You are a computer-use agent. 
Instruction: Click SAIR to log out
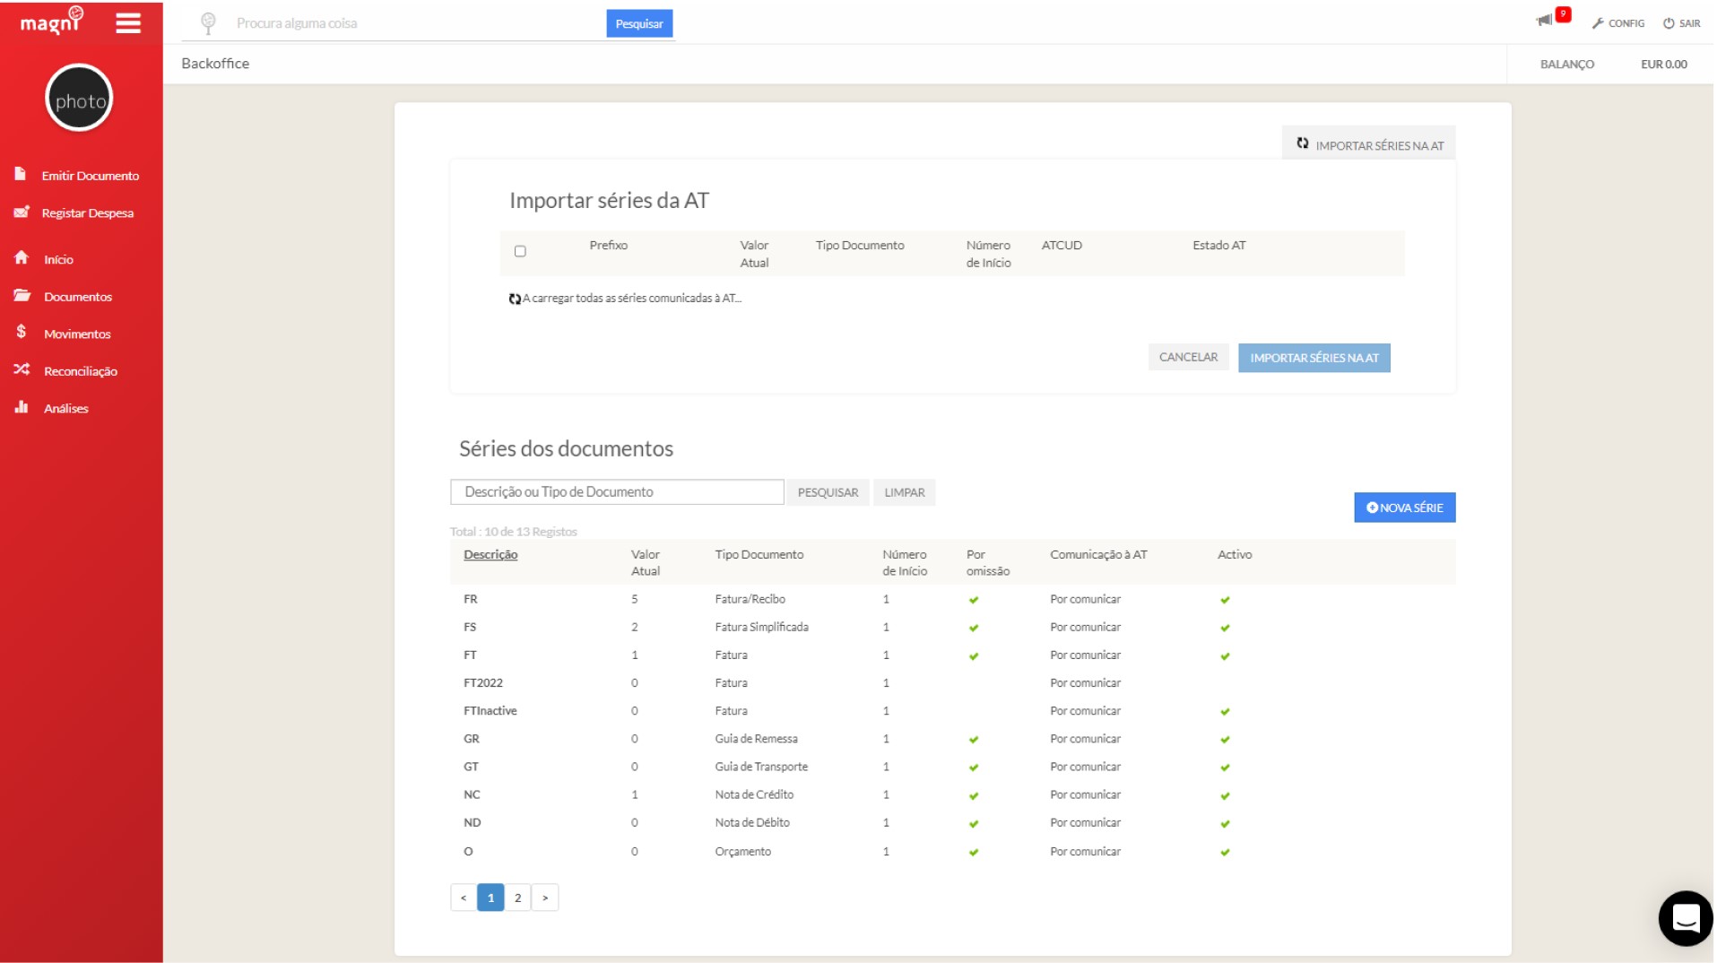click(x=1682, y=23)
